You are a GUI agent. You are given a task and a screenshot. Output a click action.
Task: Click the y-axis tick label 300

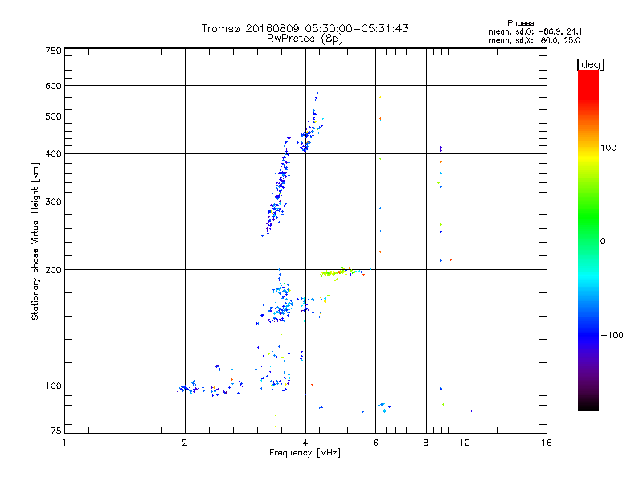tap(53, 202)
